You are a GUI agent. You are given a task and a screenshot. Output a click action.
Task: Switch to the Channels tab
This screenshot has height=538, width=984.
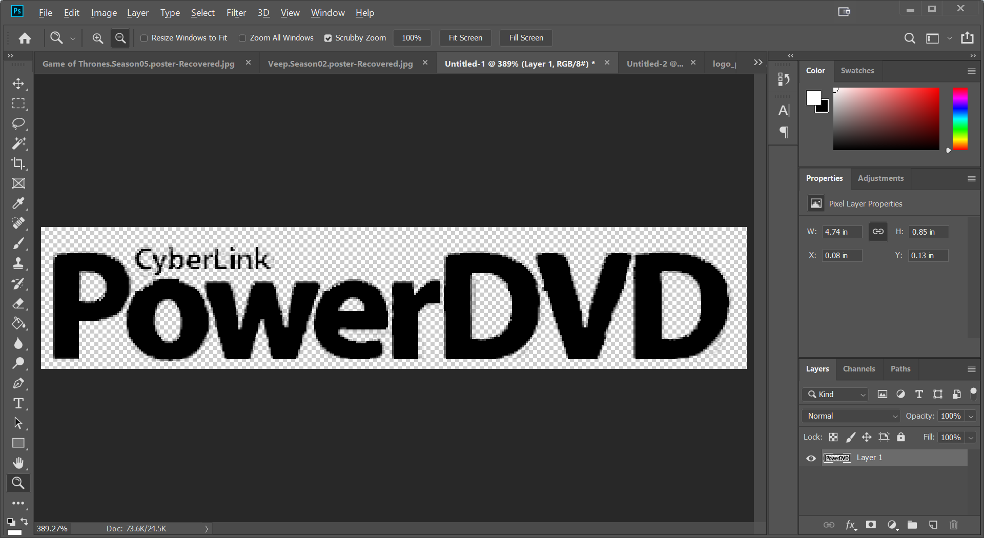(x=859, y=369)
